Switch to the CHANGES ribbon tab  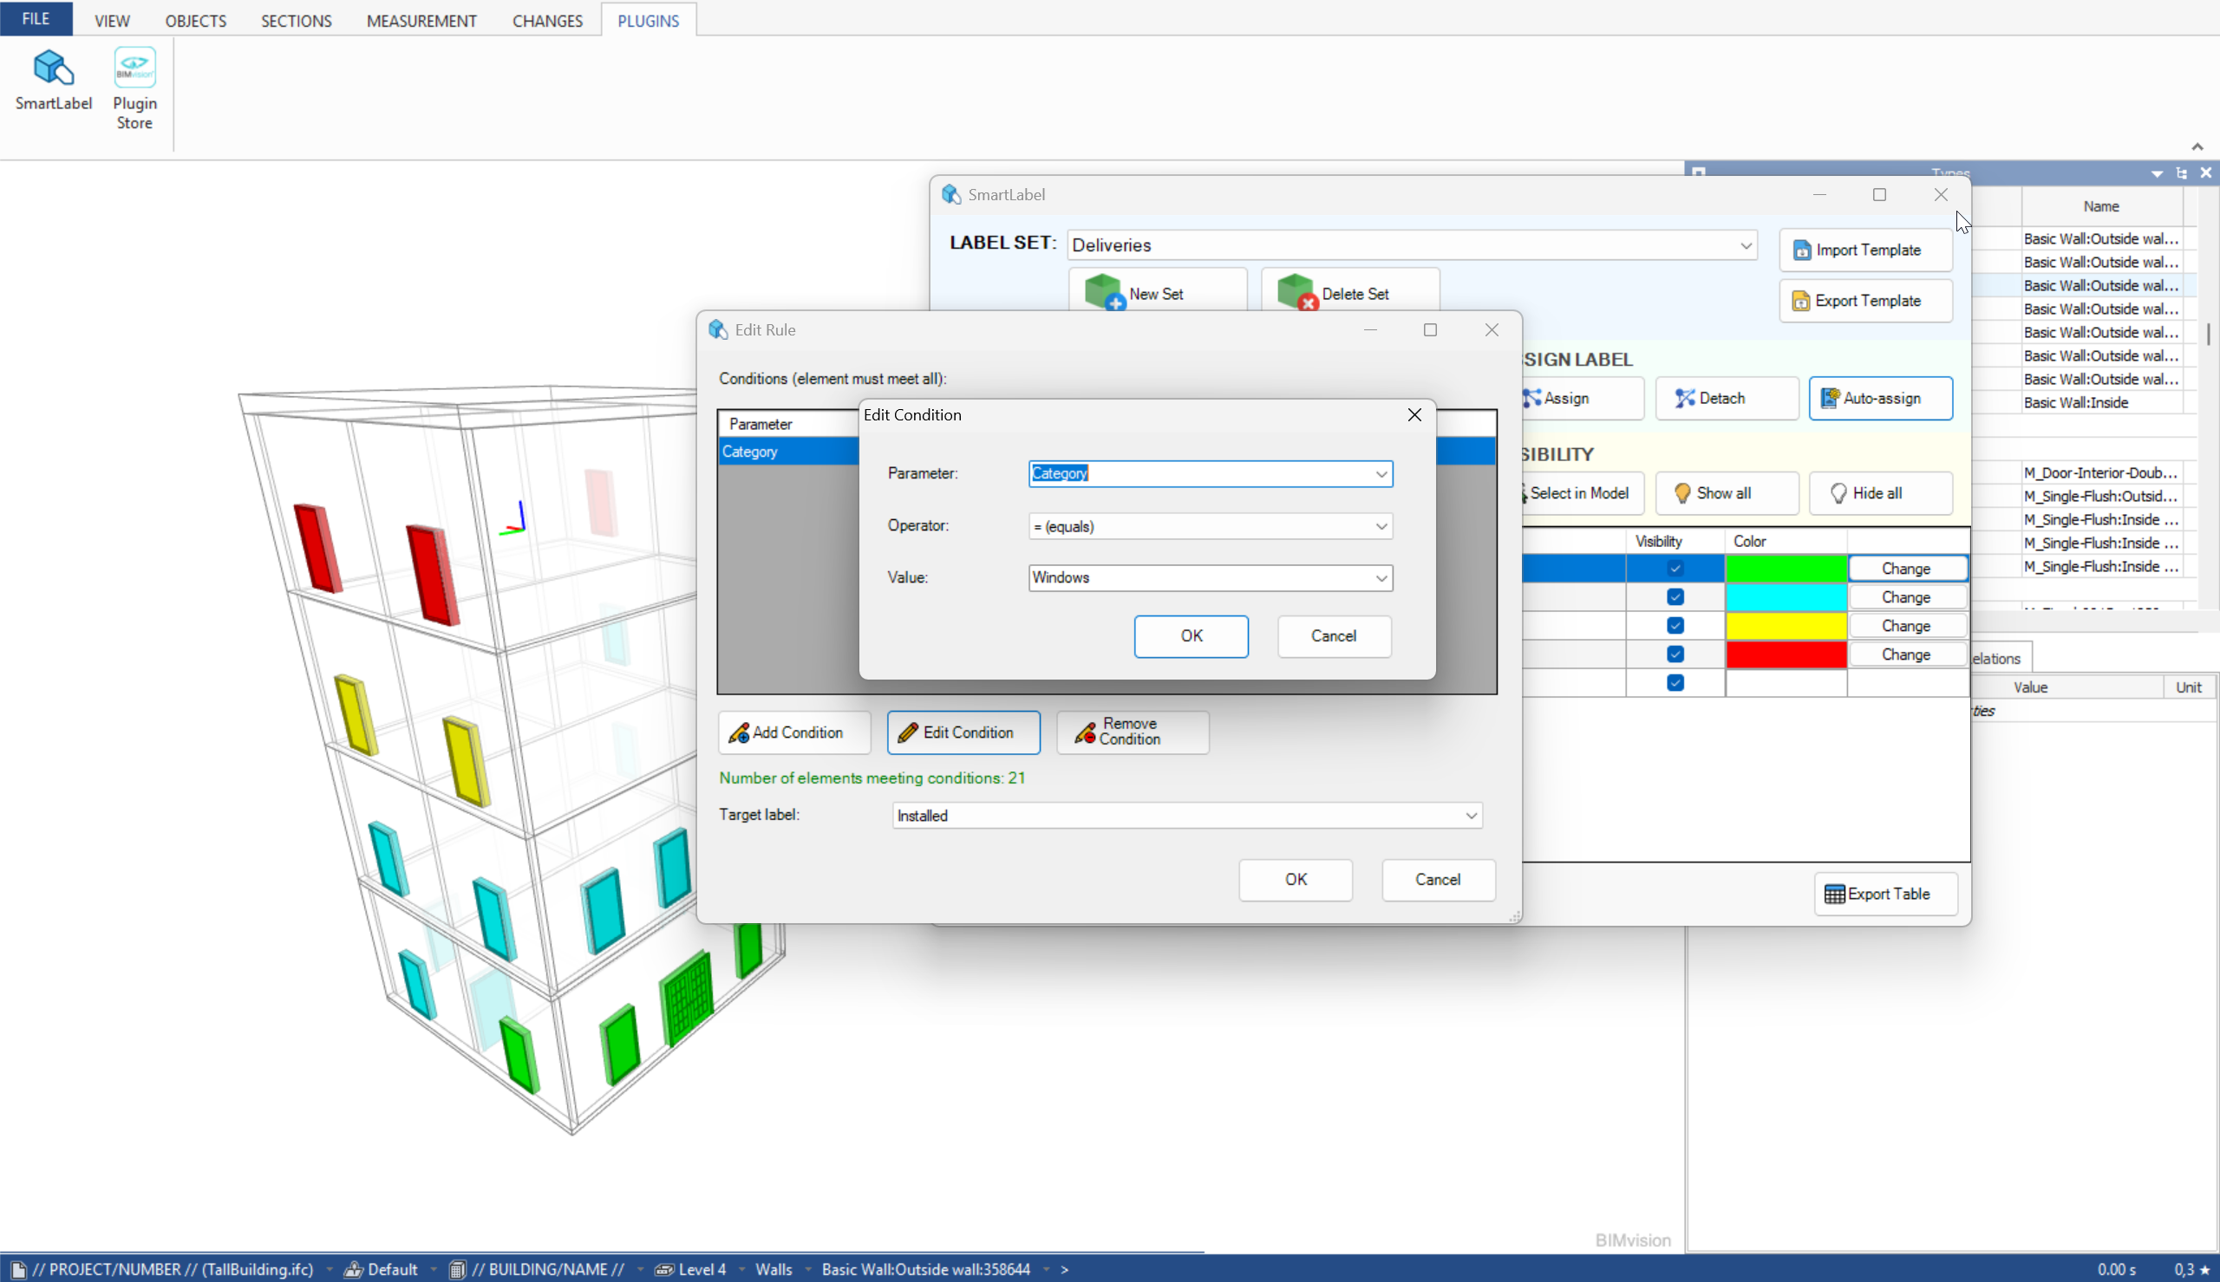[x=547, y=20]
